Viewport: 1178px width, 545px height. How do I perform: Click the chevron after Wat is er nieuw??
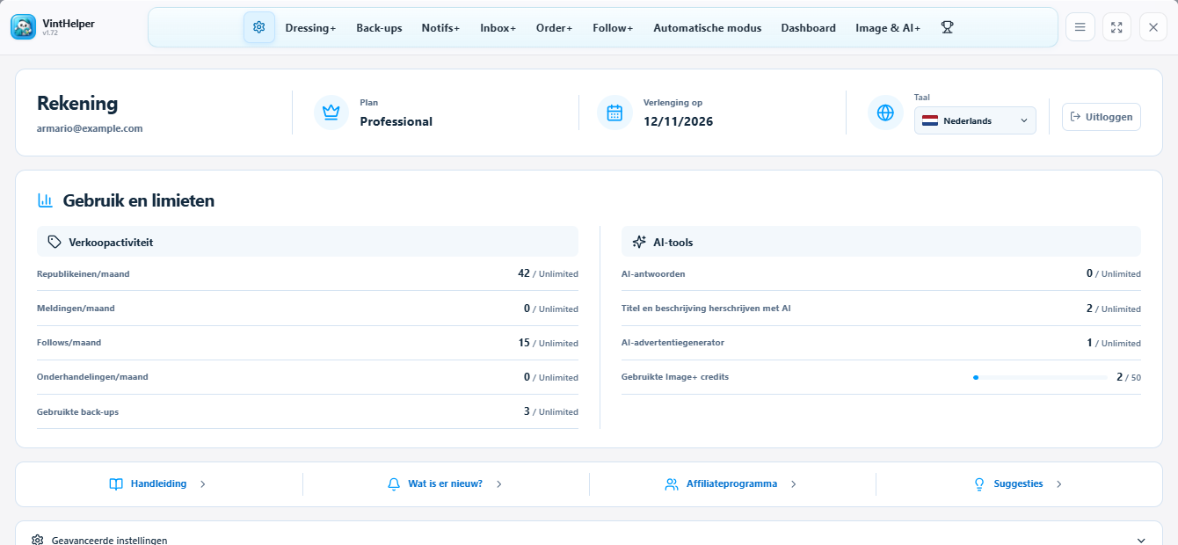click(498, 484)
